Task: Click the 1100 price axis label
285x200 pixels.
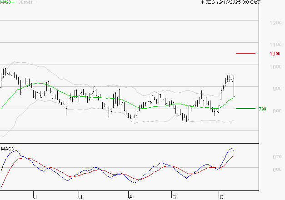Action: (x=275, y=45)
